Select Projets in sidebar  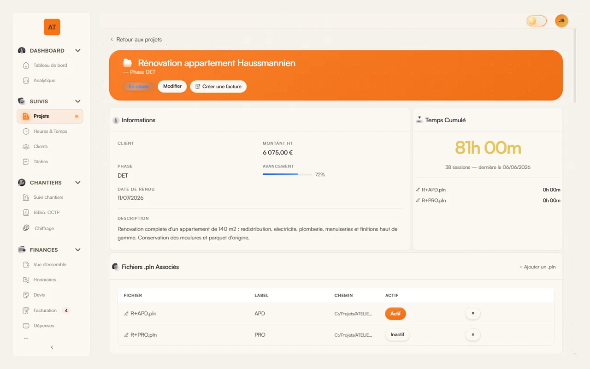tap(50, 116)
